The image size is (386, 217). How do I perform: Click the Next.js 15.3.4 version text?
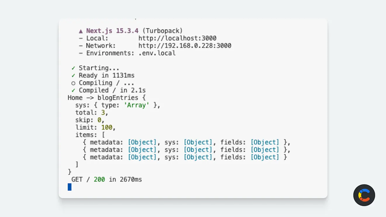pos(112,31)
